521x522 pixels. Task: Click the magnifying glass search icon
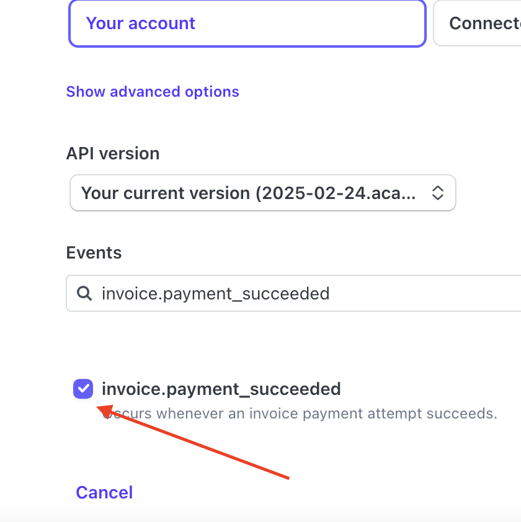pos(84,293)
